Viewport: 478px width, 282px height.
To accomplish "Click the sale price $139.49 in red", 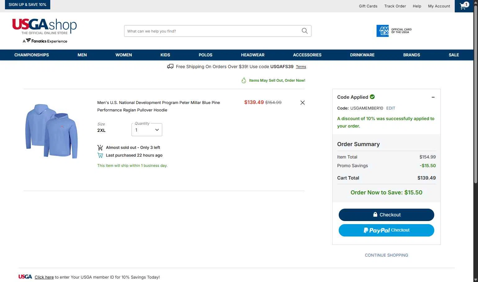I will pyautogui.click(x=254, y=102).
